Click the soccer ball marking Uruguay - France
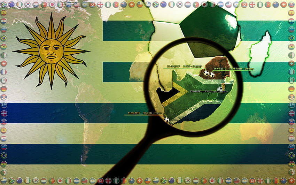This screenshot has height=185, width=296. (x=166, y=120)
